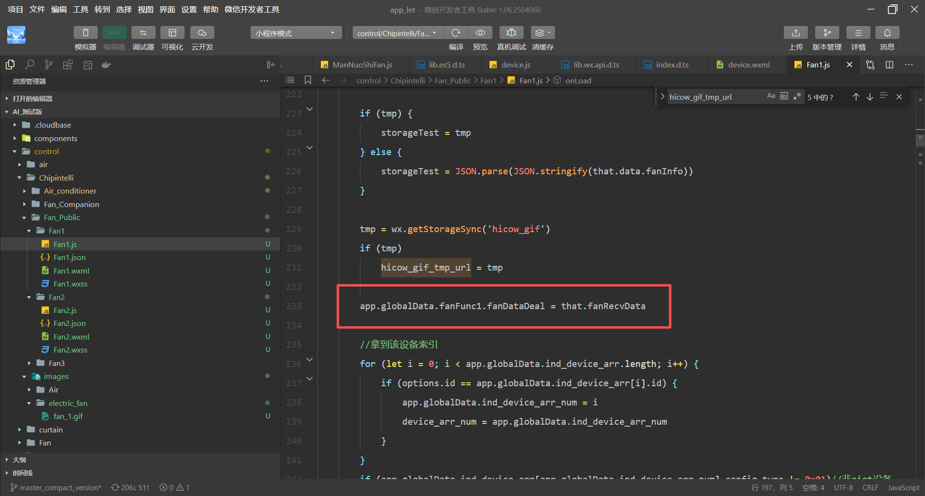Click the master_compact_version branch indicator
This screenshot has height=496, width=925.
point(56,487)
